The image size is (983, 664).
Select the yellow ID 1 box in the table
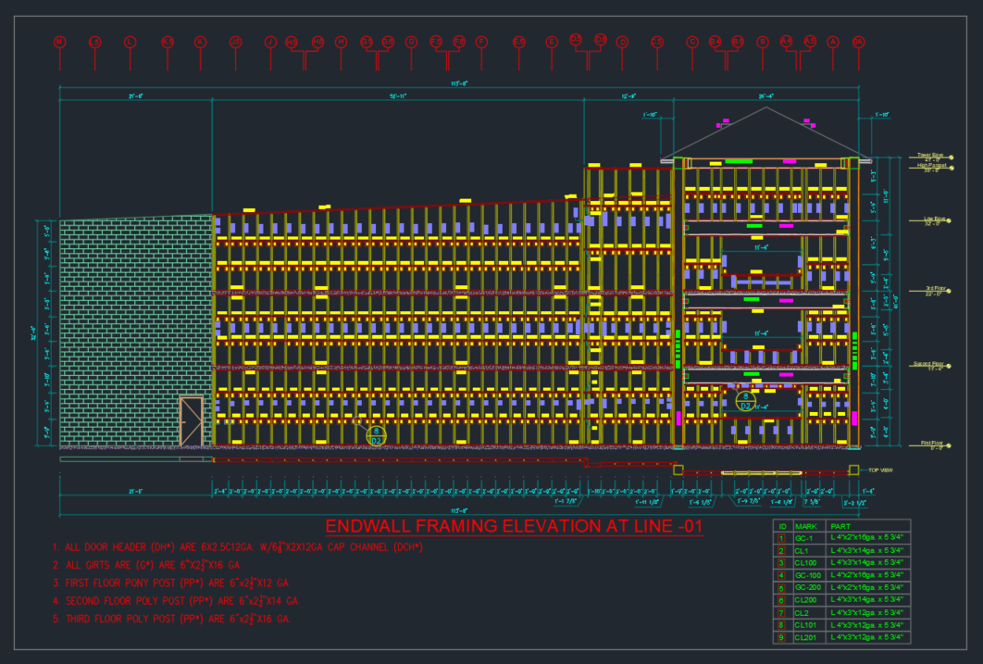coord(782,538)
